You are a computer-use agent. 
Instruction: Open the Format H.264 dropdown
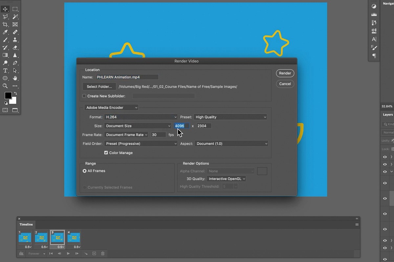click(x=141, y=117)
